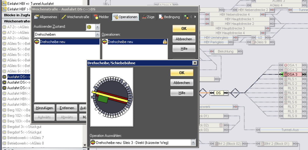
Task: Open the Melder tab
Action: click(101, 17)
